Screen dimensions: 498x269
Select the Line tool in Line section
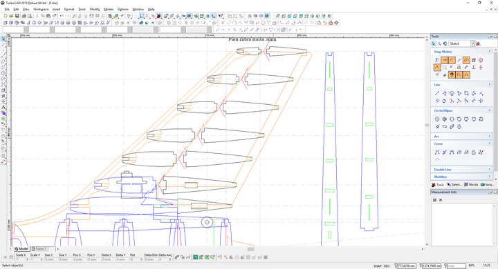point(437,93)
